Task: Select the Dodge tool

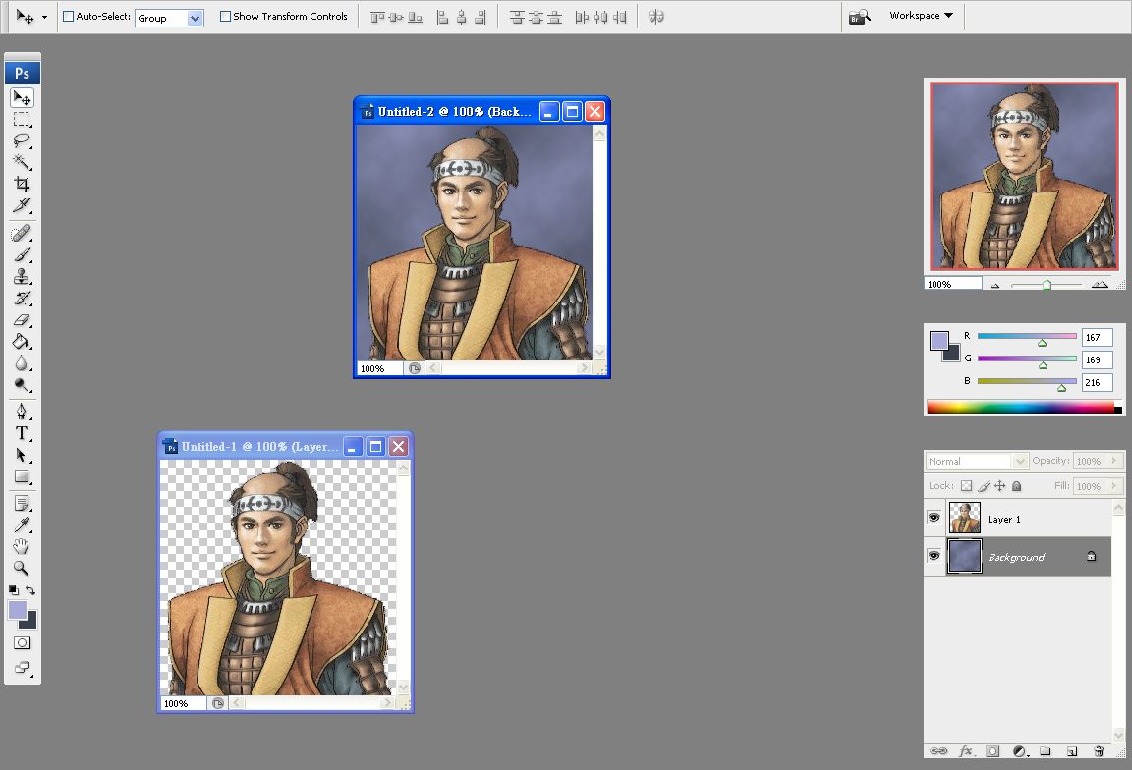Action: point(22,385)
